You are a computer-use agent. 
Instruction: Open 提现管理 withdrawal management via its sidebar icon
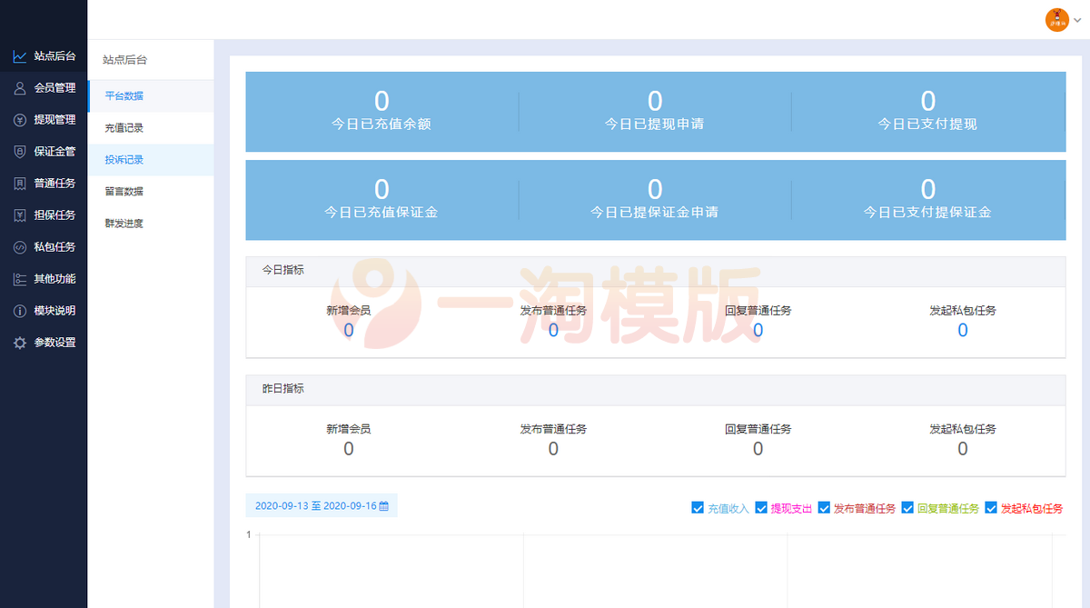19,120
